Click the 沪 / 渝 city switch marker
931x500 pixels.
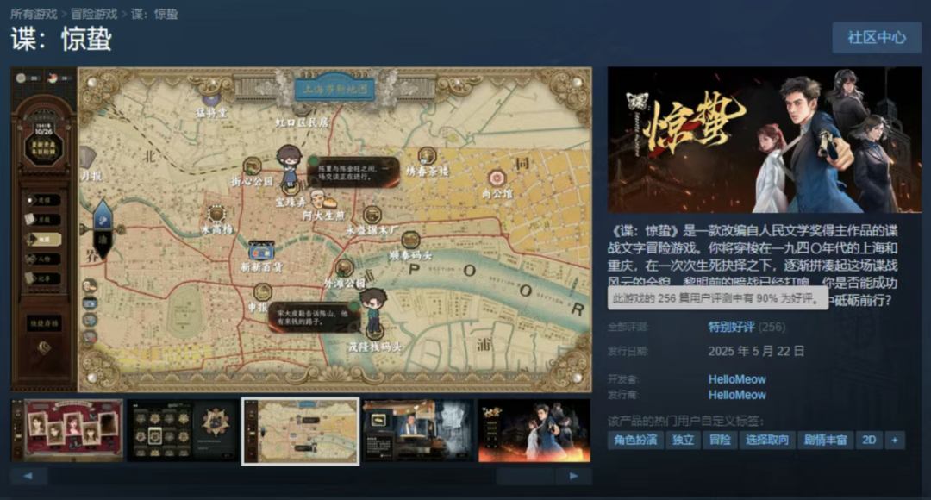[103, 229]
